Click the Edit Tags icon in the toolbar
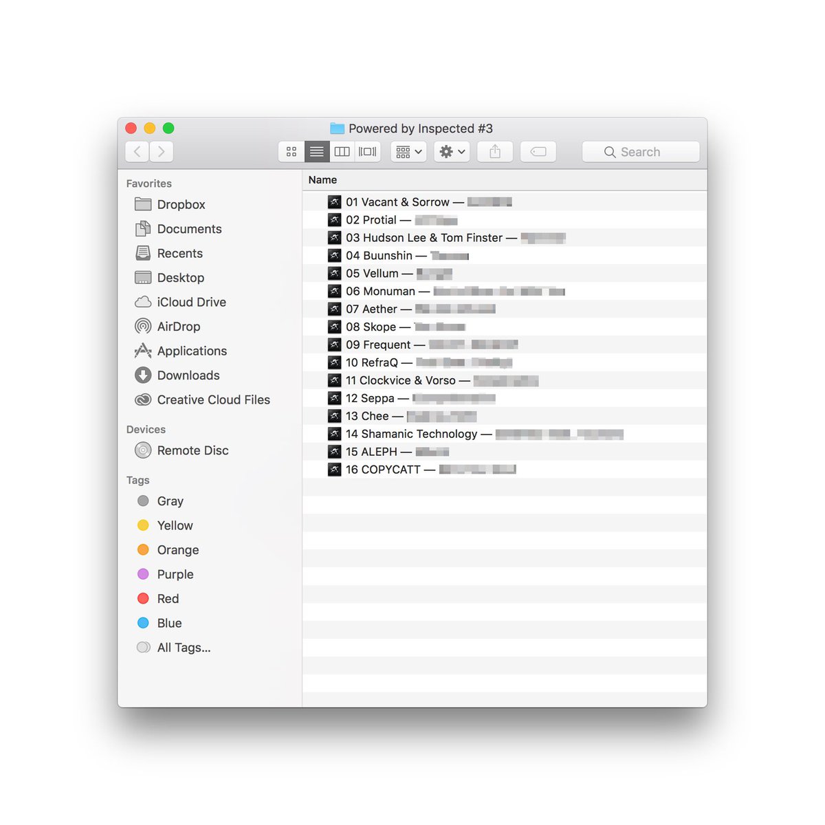 pos(538,151)
